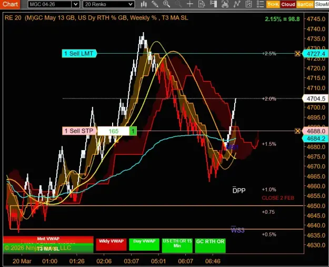Open the 20 Renko interval dropdown
329x267 pixels.
click(108, 4)
